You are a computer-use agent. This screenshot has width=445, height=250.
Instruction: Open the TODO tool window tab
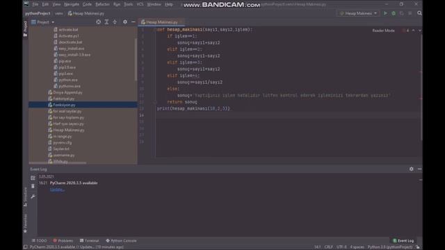click(x=39, y=241)
